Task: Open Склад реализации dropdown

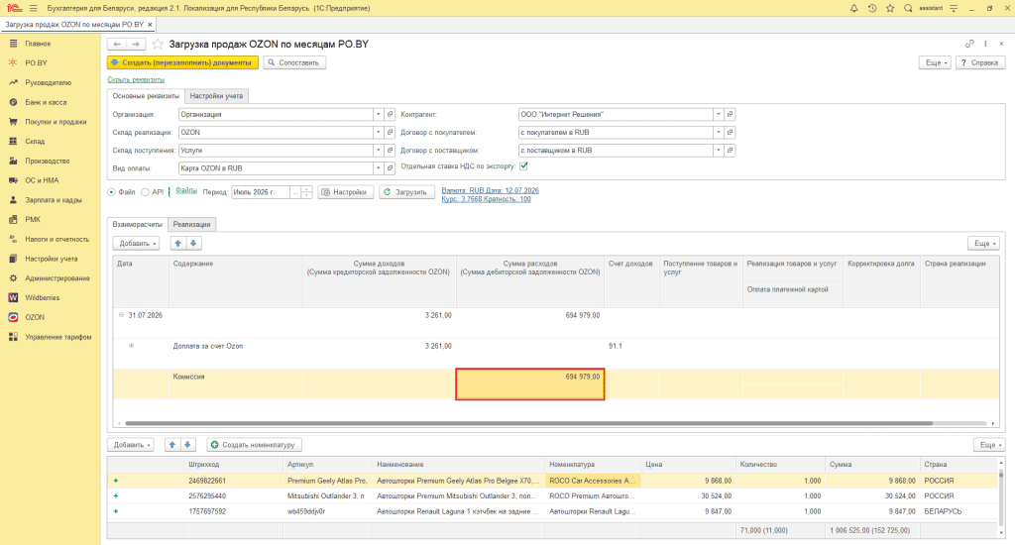Action: [378, 133]
